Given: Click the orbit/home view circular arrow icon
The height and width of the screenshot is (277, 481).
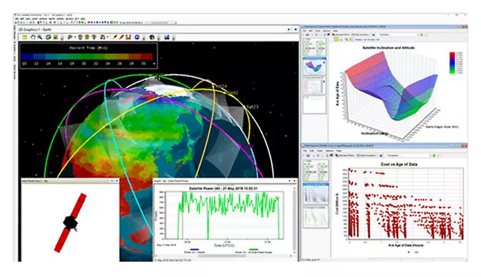Looking at the screenshot, I should [x=33, y=37].
